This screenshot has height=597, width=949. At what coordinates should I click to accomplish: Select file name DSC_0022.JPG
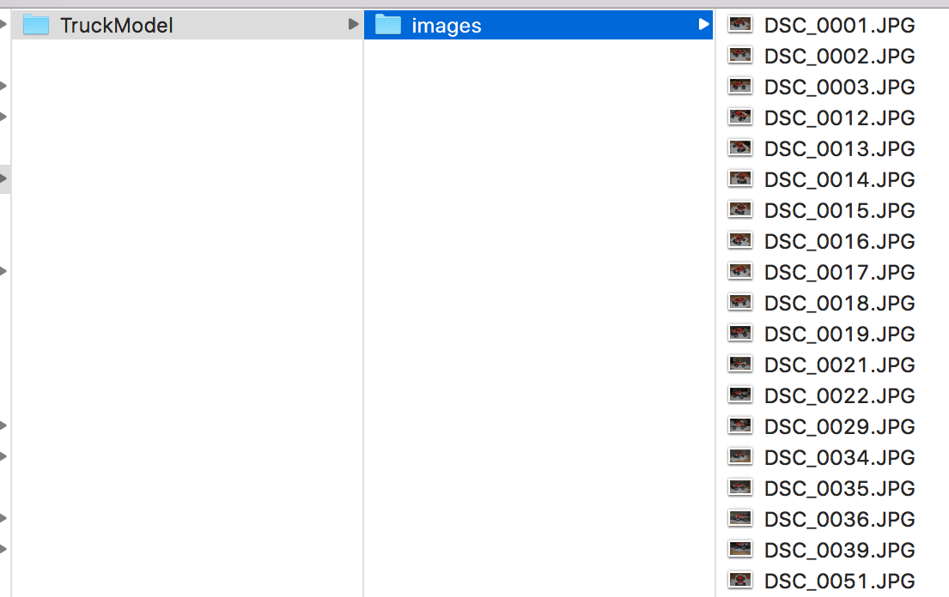[839, 395]
